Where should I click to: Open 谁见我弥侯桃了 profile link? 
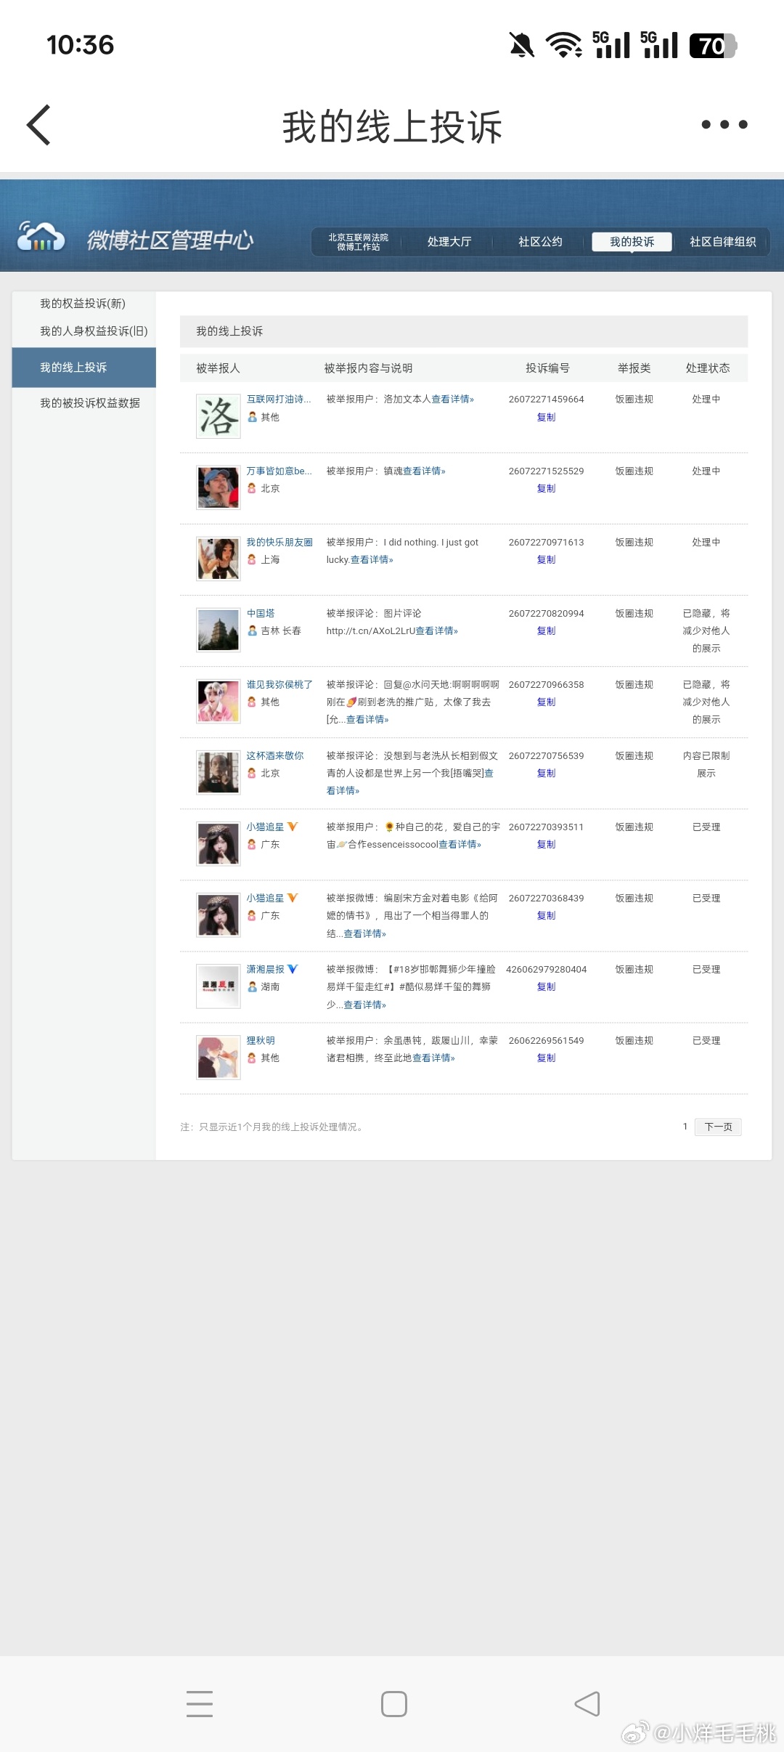coord(279,684)
